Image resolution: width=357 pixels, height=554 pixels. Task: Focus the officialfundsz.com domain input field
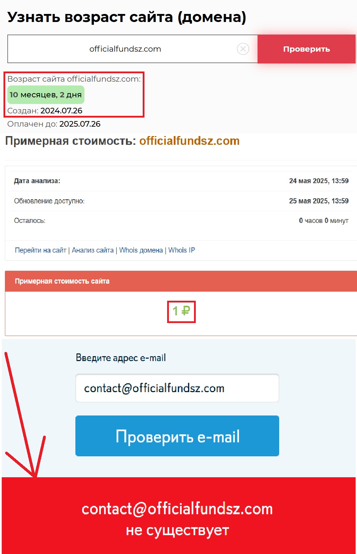pos(133,49)
